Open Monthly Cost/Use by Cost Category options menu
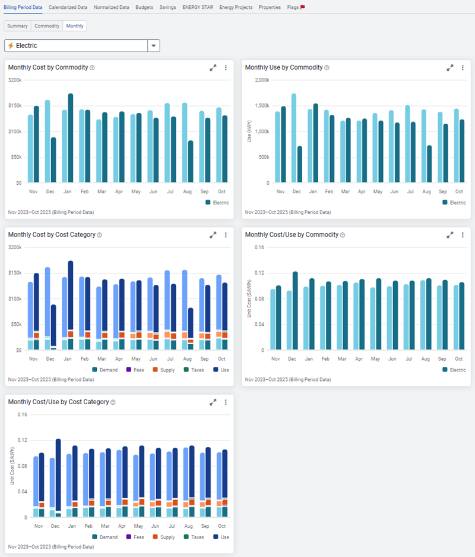Screen dimensions: 475x557 point(226,402)
